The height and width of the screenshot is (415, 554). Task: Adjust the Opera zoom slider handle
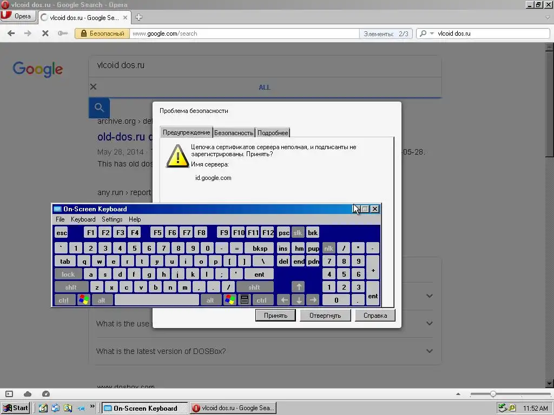click(493, 394)
